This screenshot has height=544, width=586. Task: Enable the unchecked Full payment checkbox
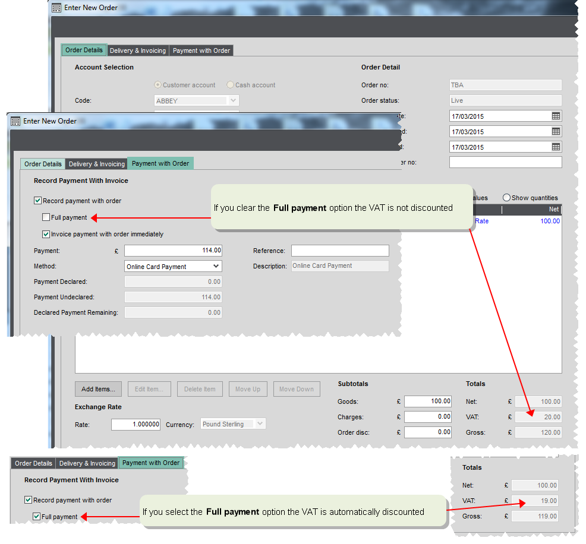pos(46,217)
